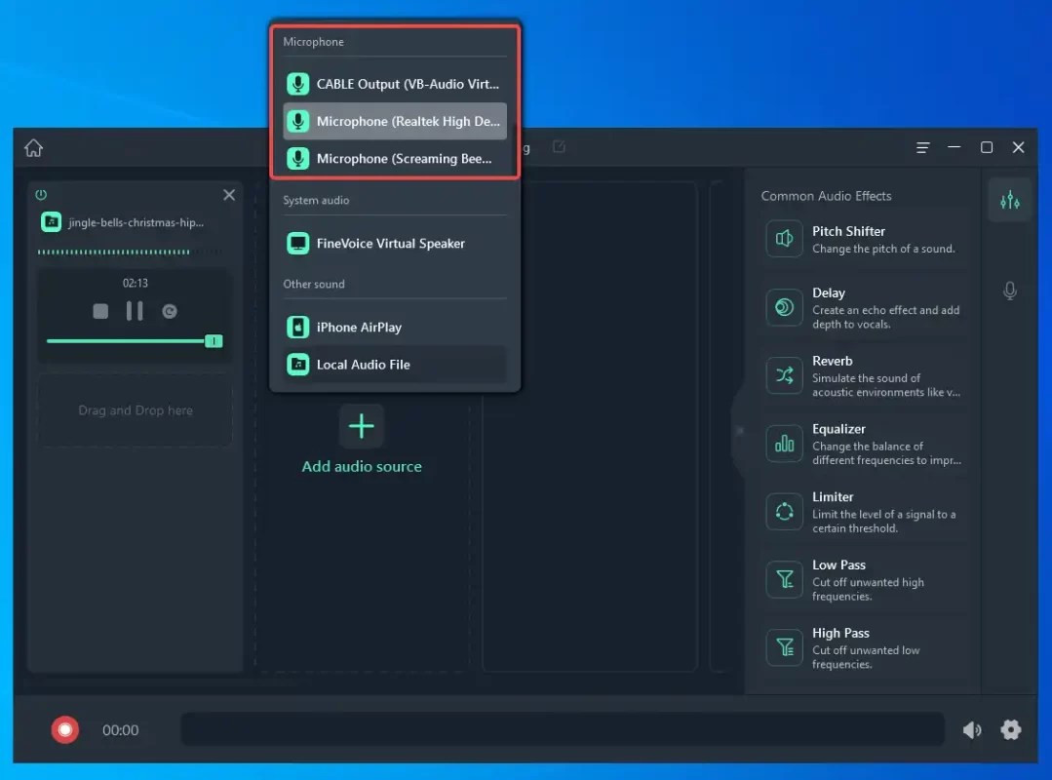Click the edit name pencil icon
1052x780 pixels.
[x=559, y=147]
